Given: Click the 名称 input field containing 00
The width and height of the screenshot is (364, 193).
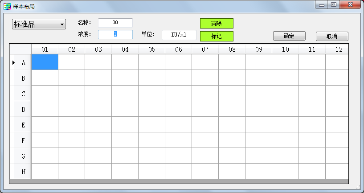Looking at the screenshot, I should click(115, 23).
